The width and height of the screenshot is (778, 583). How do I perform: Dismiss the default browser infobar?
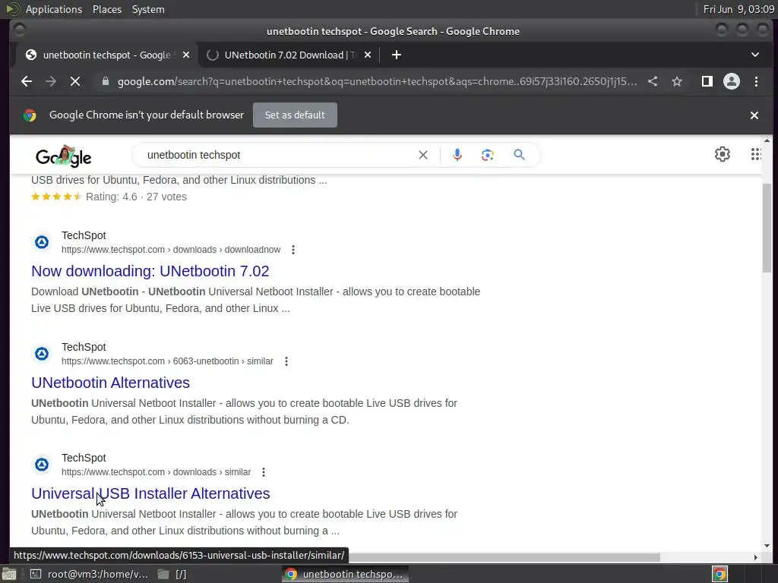click(754, 115)
